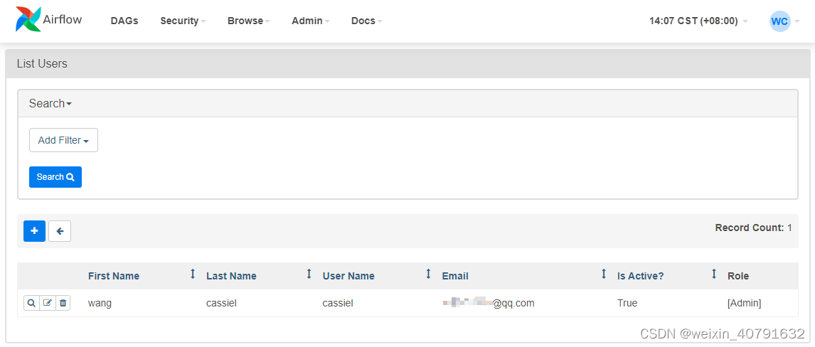Screen dimensions: 815x347
Task: Click the Airflow pinwheel logo
Action: [x=28, y=20]
